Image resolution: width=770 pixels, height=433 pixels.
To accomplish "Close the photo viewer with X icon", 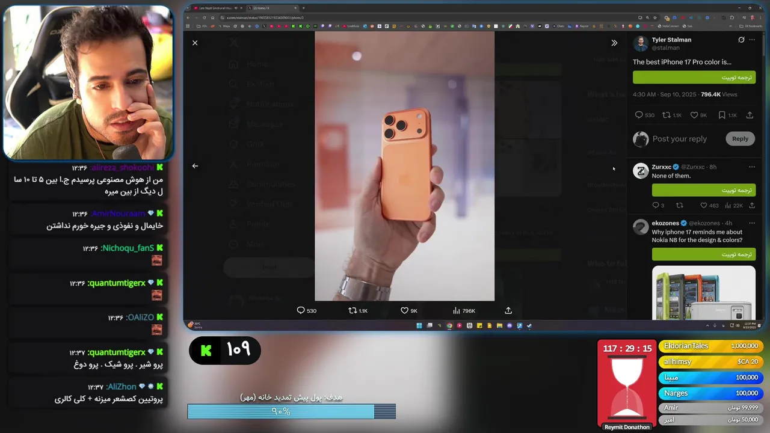I will pos(195,43).
